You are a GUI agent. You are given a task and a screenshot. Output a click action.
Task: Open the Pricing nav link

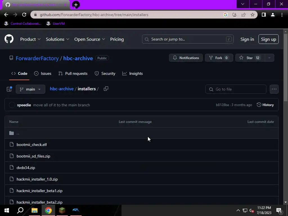117,39
